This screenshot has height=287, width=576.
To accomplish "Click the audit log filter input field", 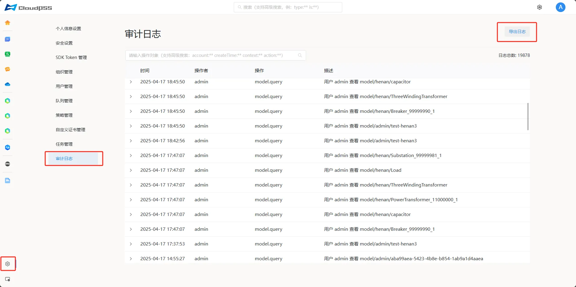I will pyautogui.click(x=211, y=55).
